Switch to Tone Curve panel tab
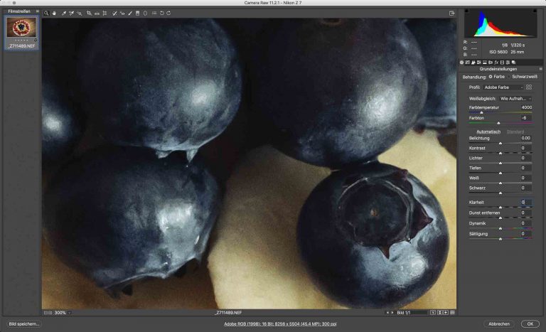The width and height of the screenshot is (546, 332). [x=467, y=63]
